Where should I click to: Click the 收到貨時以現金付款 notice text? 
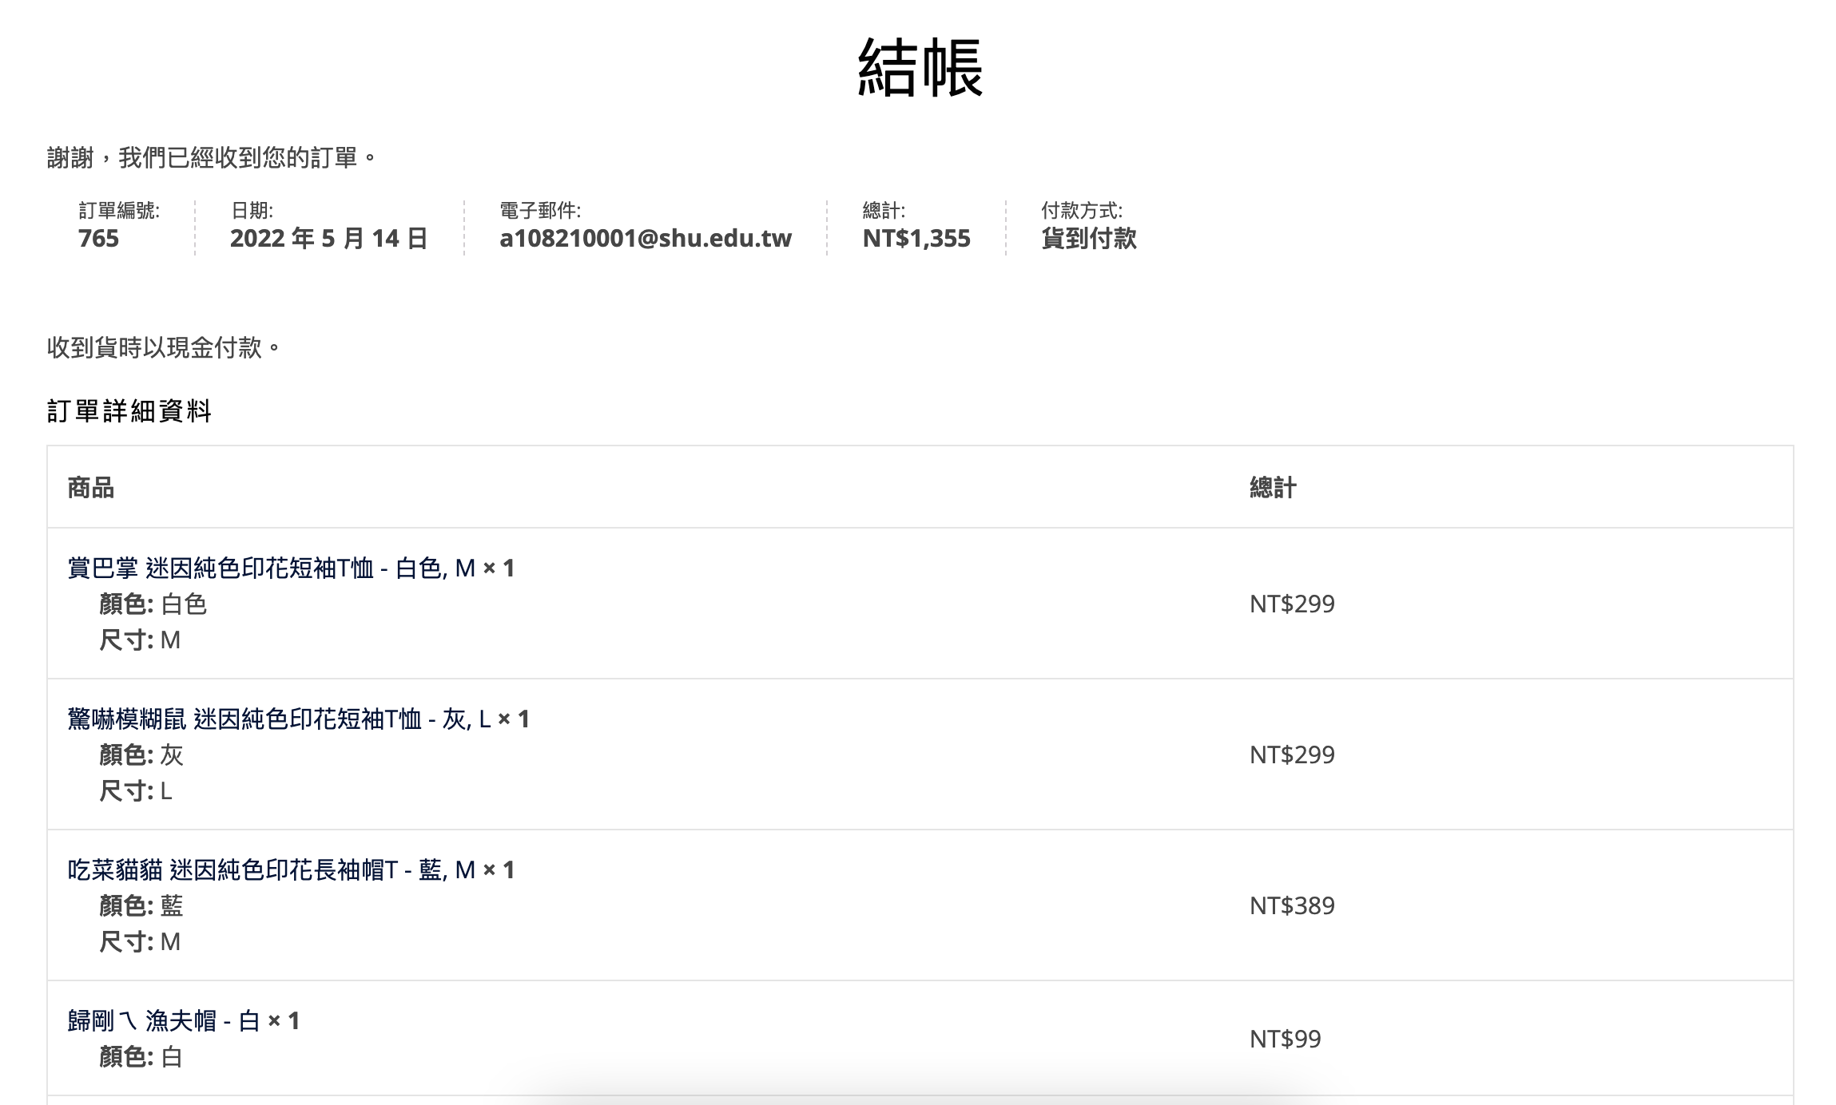click(x=163, y=348)
